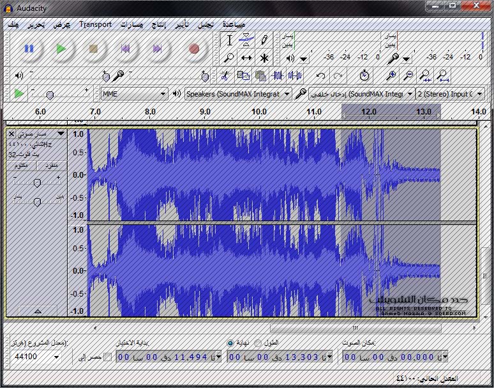494x388 pixels.
Task: Click the track Mute (مكتوم) button
Action: point(20,166)
